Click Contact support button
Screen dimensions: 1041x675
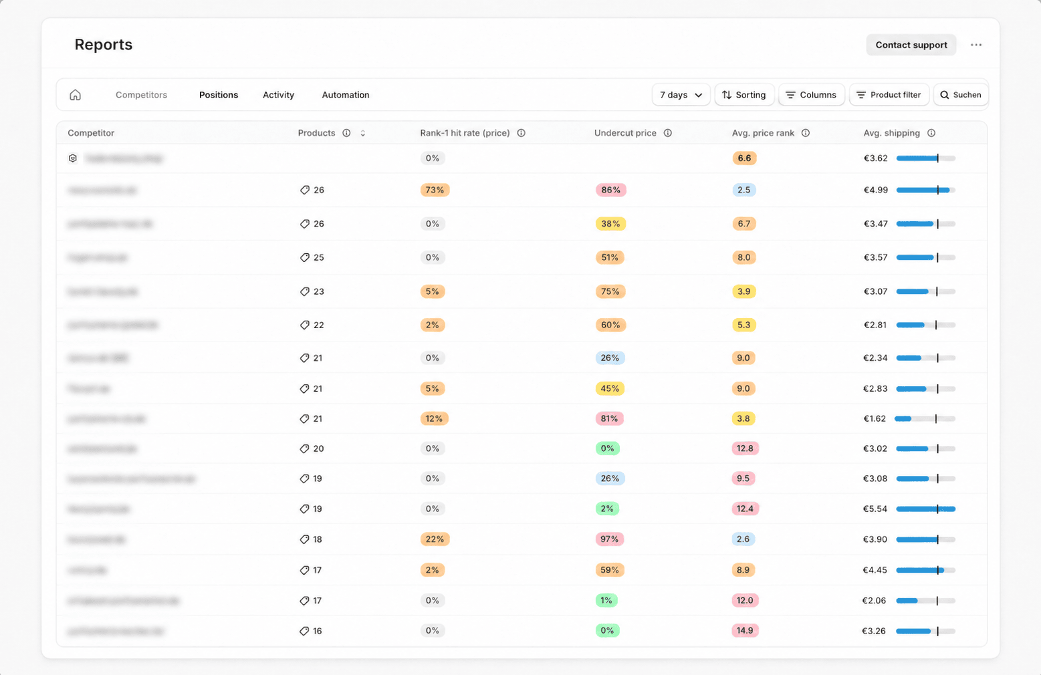coord(911,45)
